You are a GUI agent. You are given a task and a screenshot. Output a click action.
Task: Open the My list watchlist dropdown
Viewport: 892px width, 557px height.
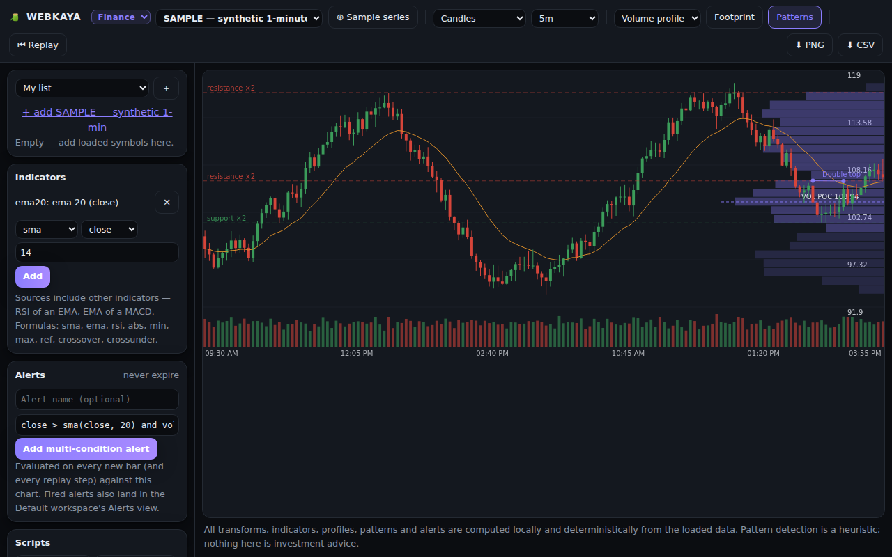coord(82,88)
